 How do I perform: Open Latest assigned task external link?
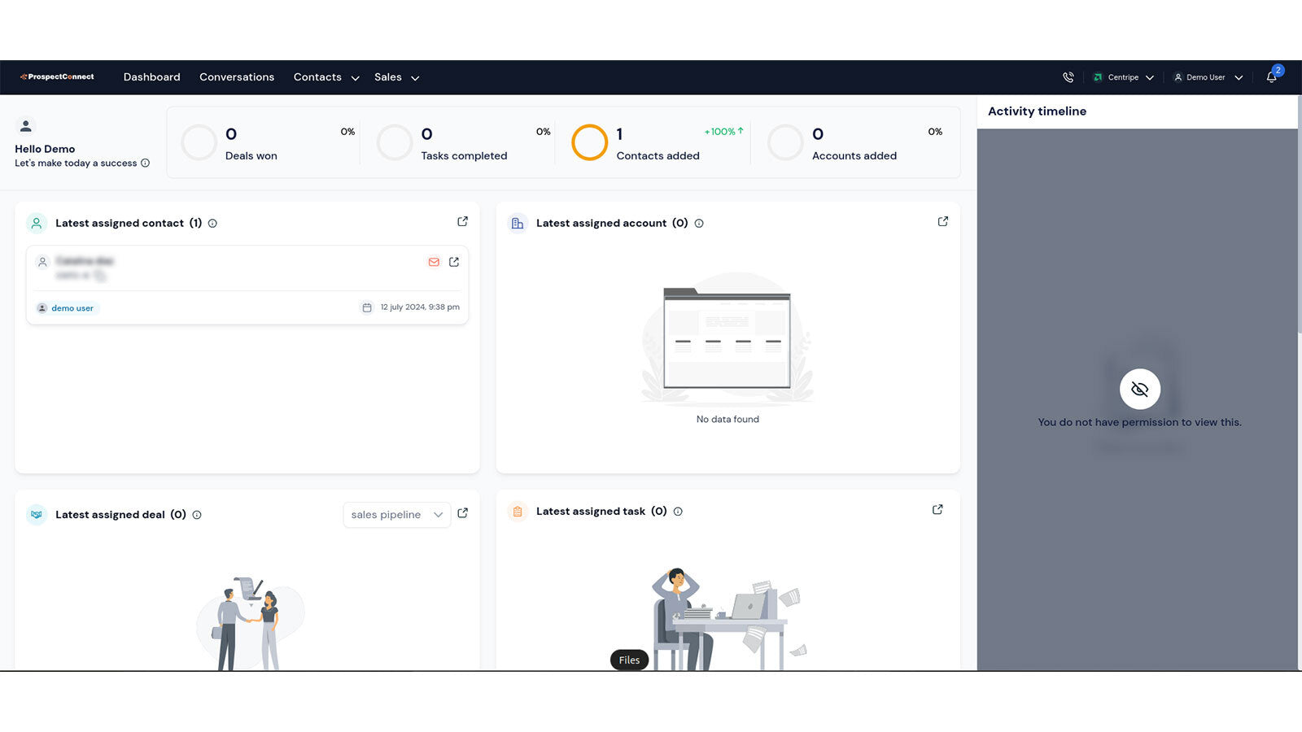(937, 509)
